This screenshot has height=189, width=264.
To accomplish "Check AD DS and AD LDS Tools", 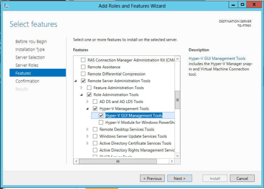I will point(95,101).
